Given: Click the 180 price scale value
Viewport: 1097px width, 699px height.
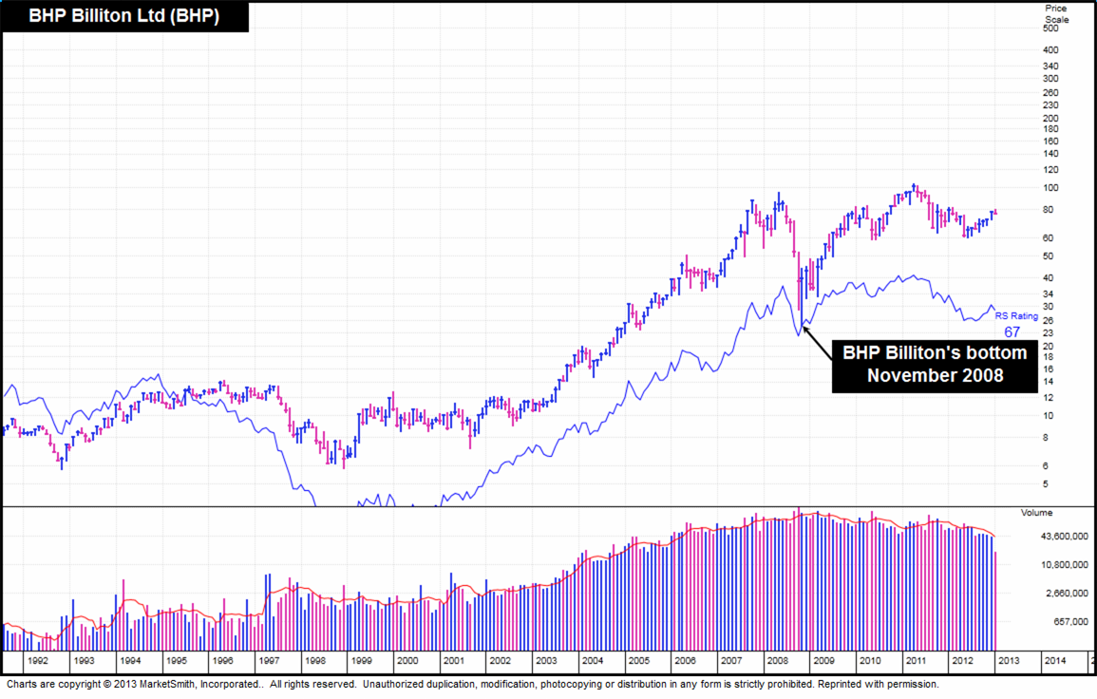Looking at the screenshot, I should click(1050, 129).
